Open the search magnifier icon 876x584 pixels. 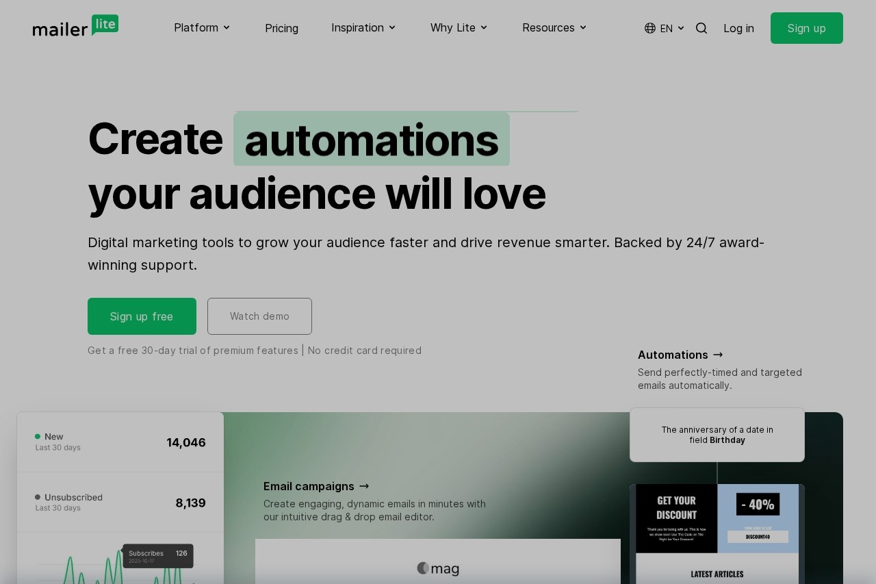tap(701, 28)
